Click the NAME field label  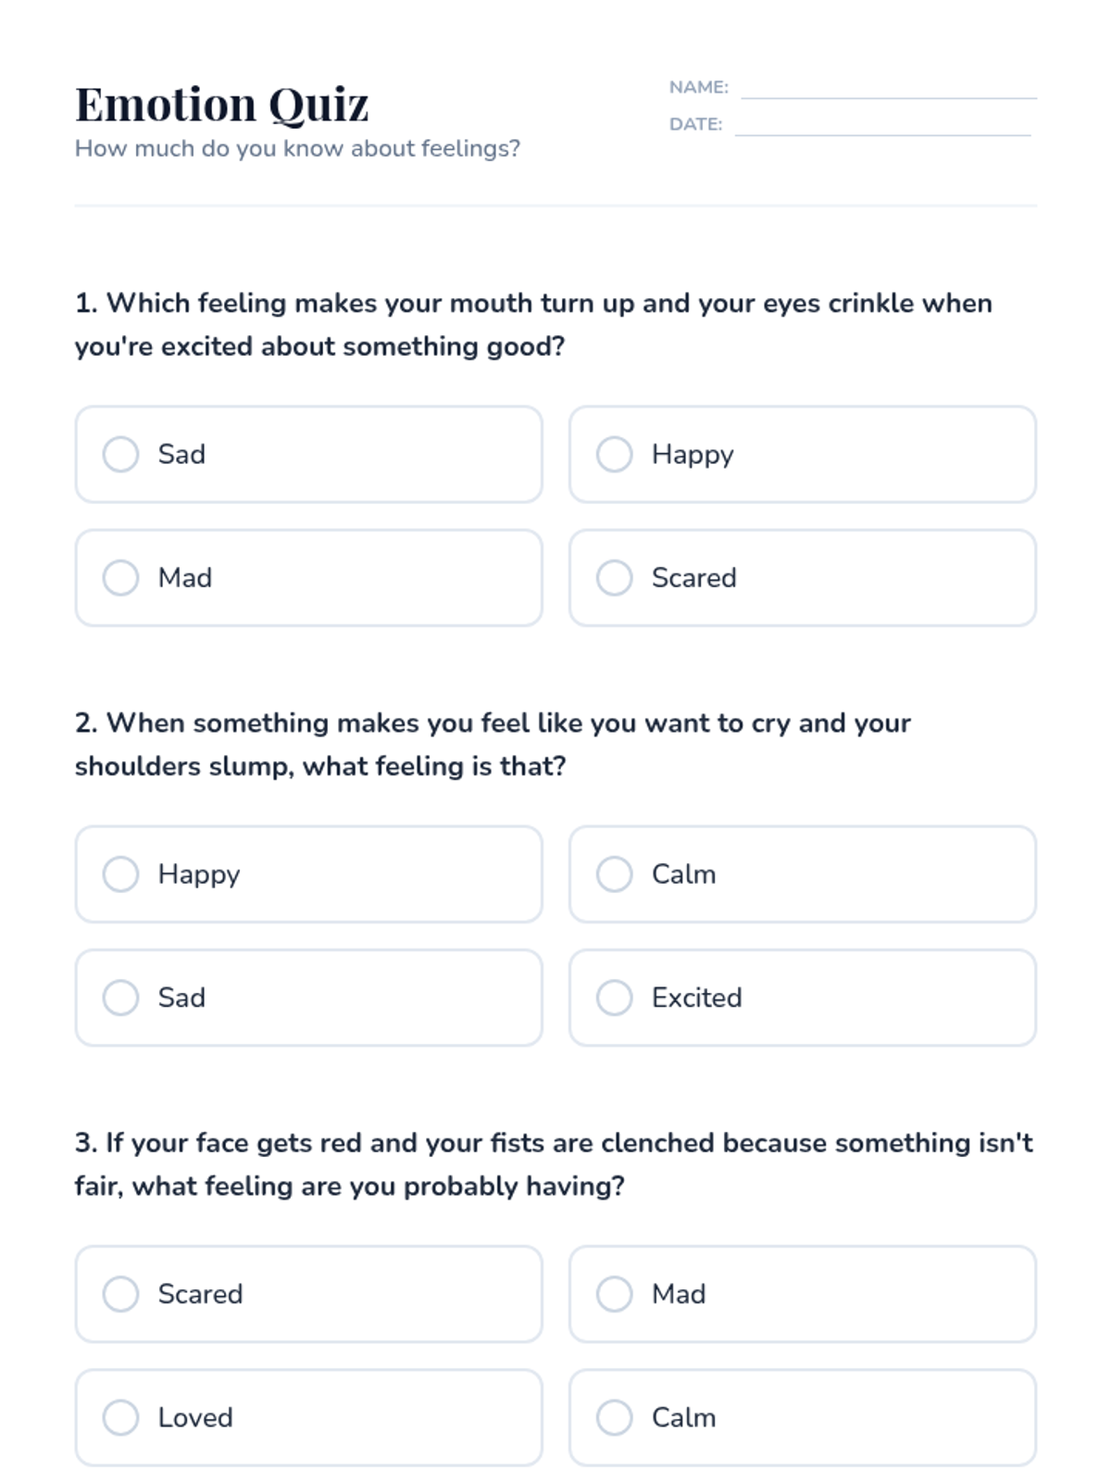click(x=698, y=87)
